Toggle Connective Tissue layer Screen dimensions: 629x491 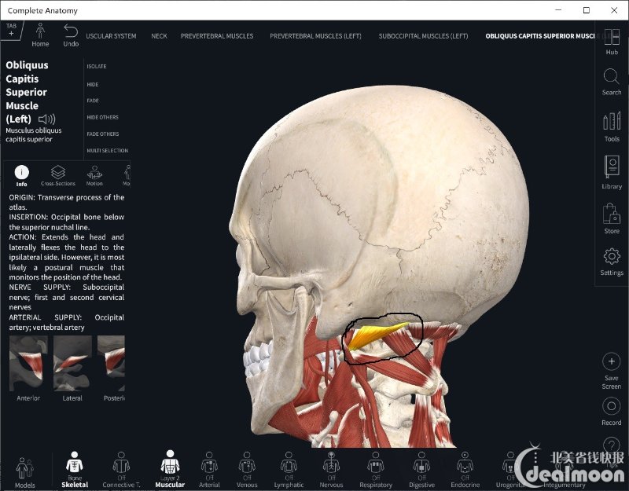coord(121,469)
